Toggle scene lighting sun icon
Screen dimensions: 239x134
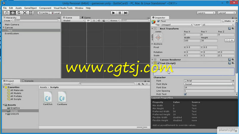pyautogui.click(x=94, y=21)
